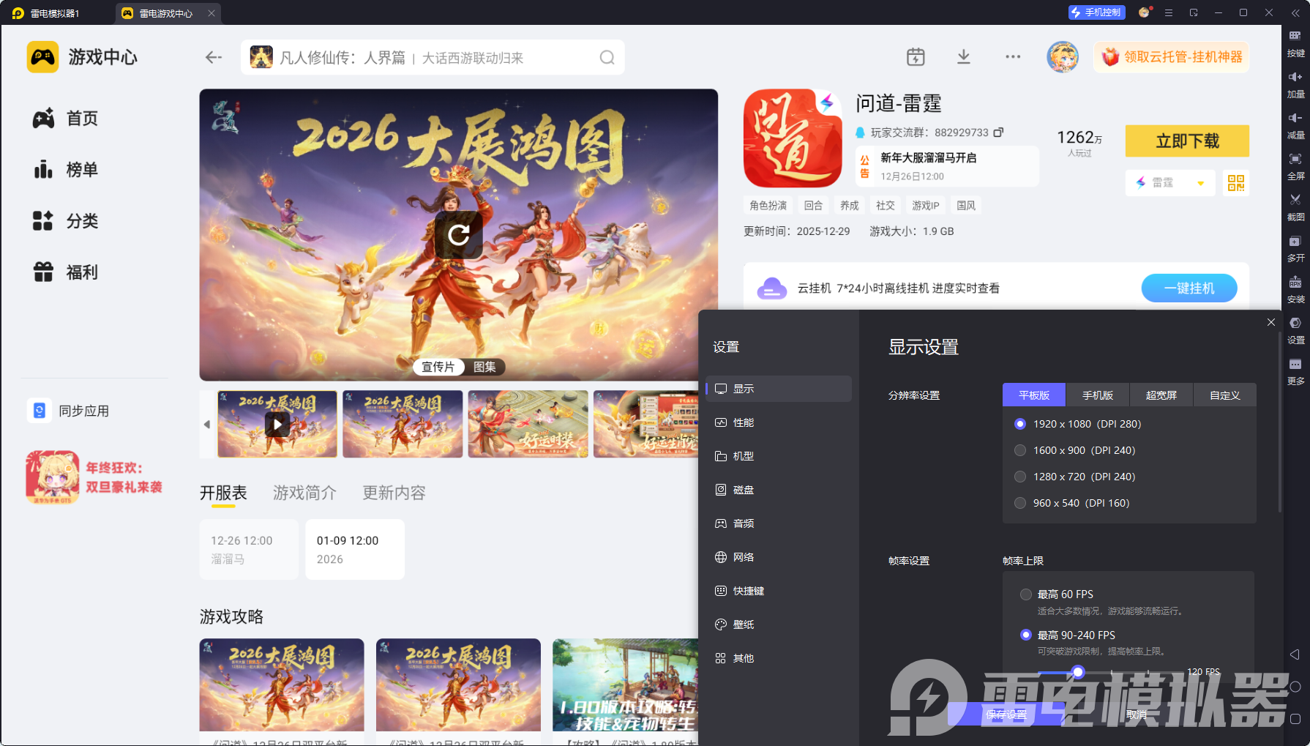Open 磁盘 settings category
Viewport: 1310px width, 746px height.
click(779, 490)
